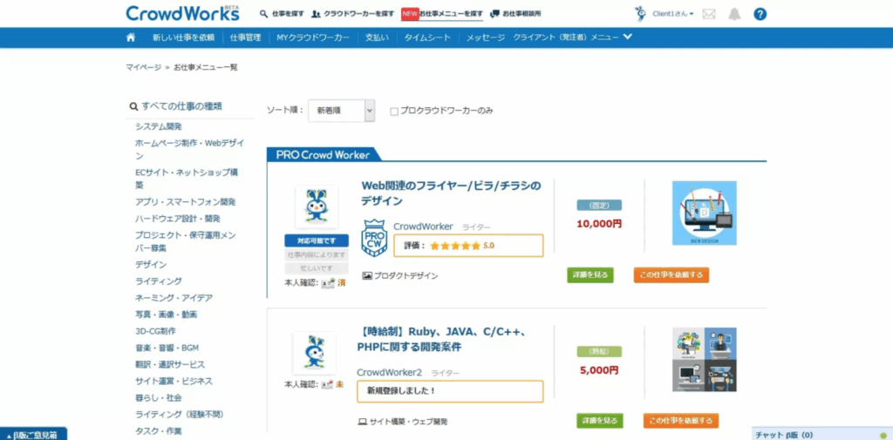Click the PRO CW badge icon

tap(374, 238)
